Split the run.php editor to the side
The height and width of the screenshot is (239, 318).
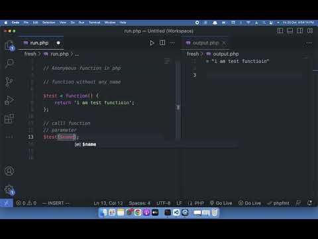(162, 42)
